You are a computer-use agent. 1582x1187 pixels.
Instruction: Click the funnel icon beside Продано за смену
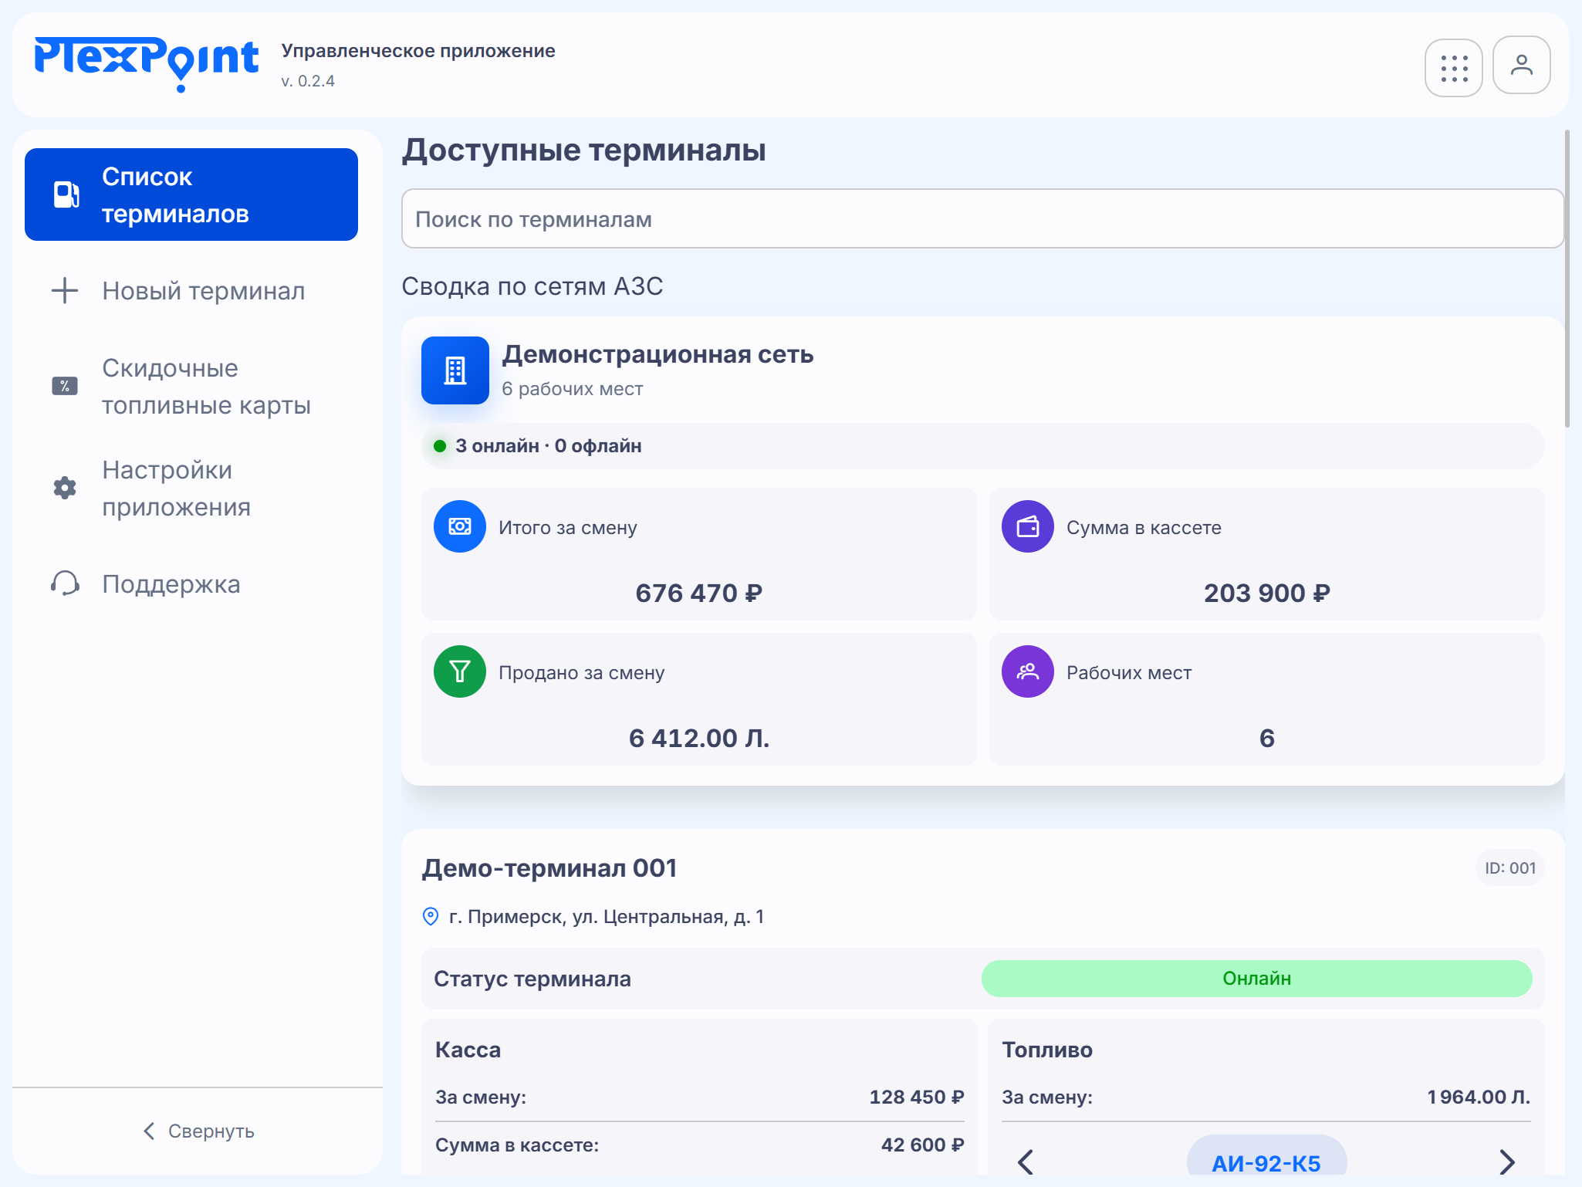[460, 671]
